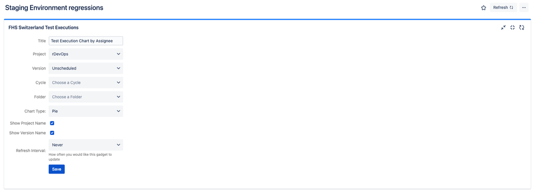Open the Project dropdown showing rDevOps
536x196 pixels.
coord(86,54)
